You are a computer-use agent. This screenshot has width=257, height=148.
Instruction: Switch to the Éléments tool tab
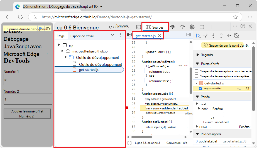pyautogui.click(x=119, y=26)
